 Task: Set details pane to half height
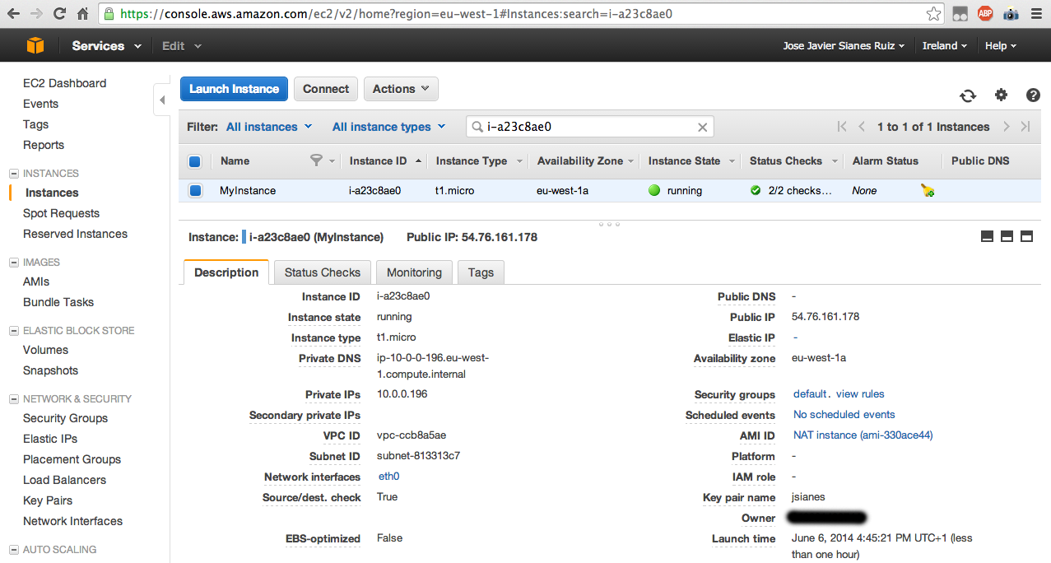pos(1007,237)
